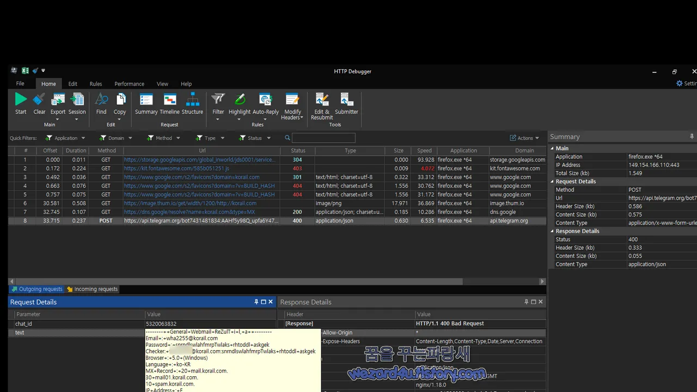
Task: Switch to the Edit ribbon tab
Action: tap(72, 84)
